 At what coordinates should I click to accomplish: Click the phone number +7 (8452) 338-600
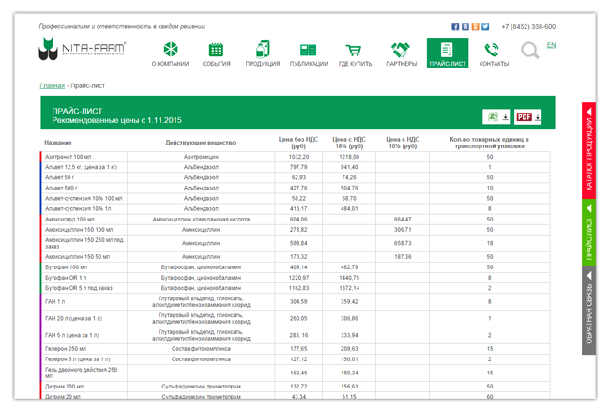tap(528, 27)
